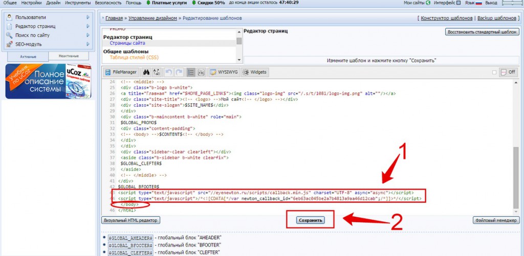Image resolution: width=524 pixels, height=256 pixels.
Task: Click the Сохранить button
Action: pyautogui.click(x=311, y=220)
